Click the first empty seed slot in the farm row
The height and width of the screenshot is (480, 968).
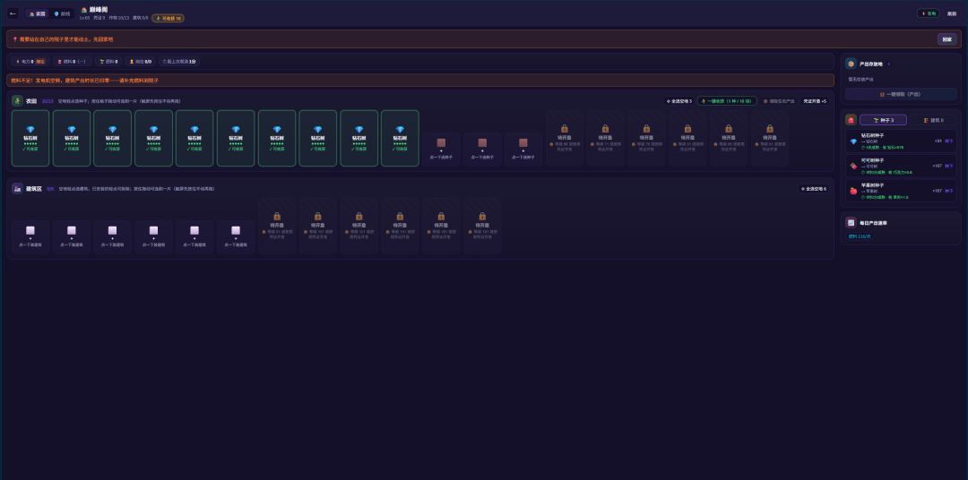click(x=441, y=150)
